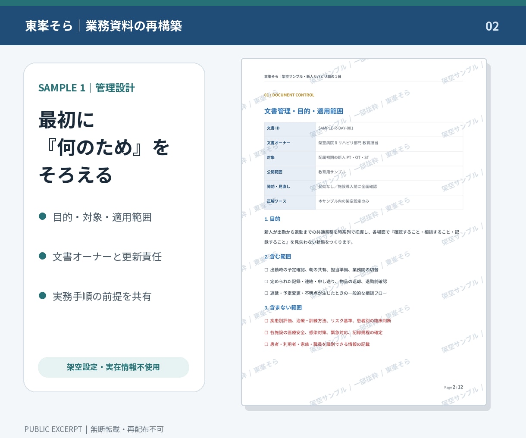Select the bullet 実務手順の前提を共有
The height and width of the screenshot is (438, 526).
click(x=102, y=297)
